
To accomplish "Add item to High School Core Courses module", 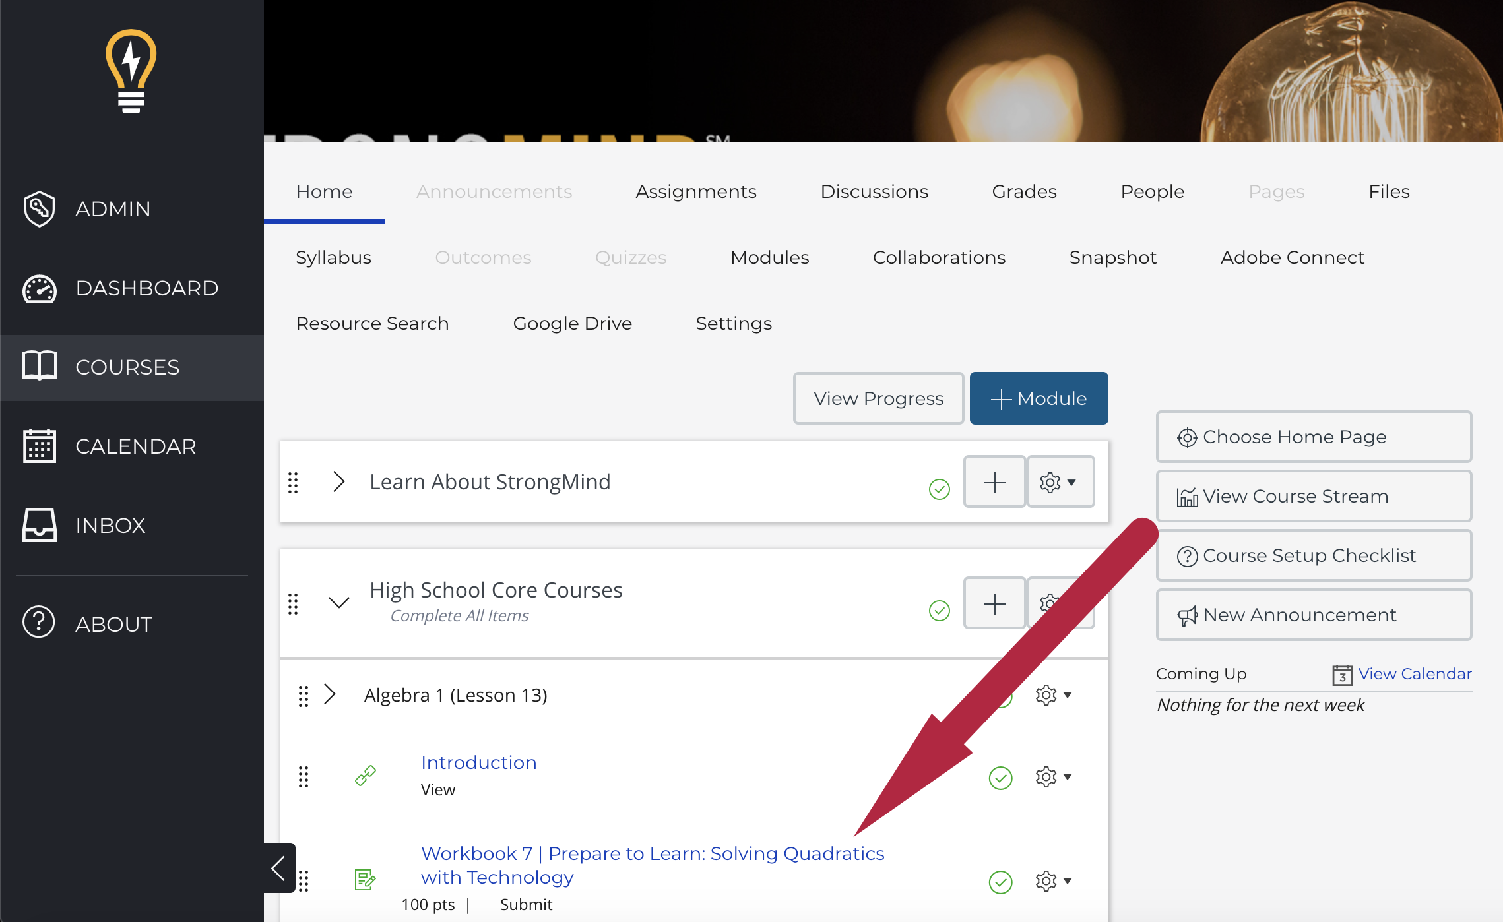I will click(x=994, y=603).
